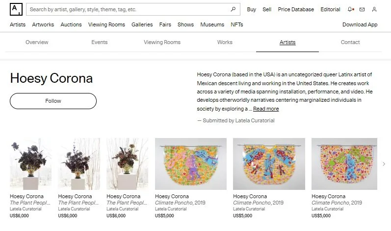Click the search magnifier icon

click(x=233, y=9)
